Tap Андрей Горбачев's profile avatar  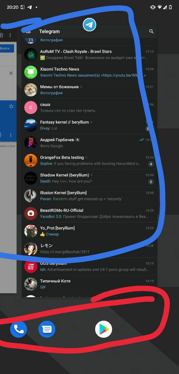tap(31, 143)
